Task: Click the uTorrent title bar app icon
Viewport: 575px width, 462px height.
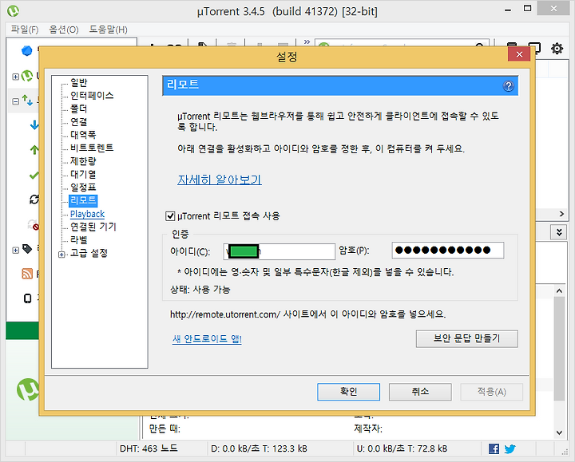Action: pos(14,11)
